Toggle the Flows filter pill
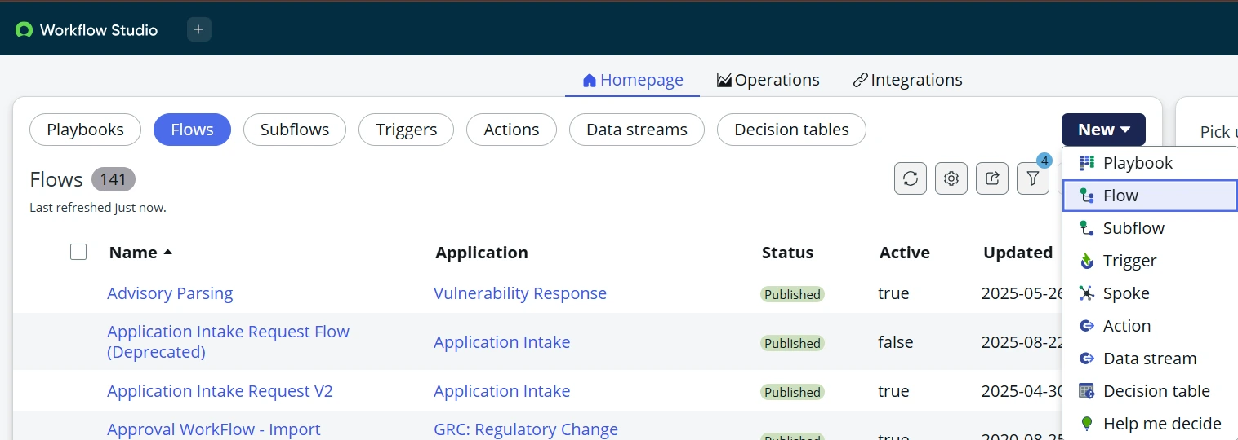 [x=192, y=130]
